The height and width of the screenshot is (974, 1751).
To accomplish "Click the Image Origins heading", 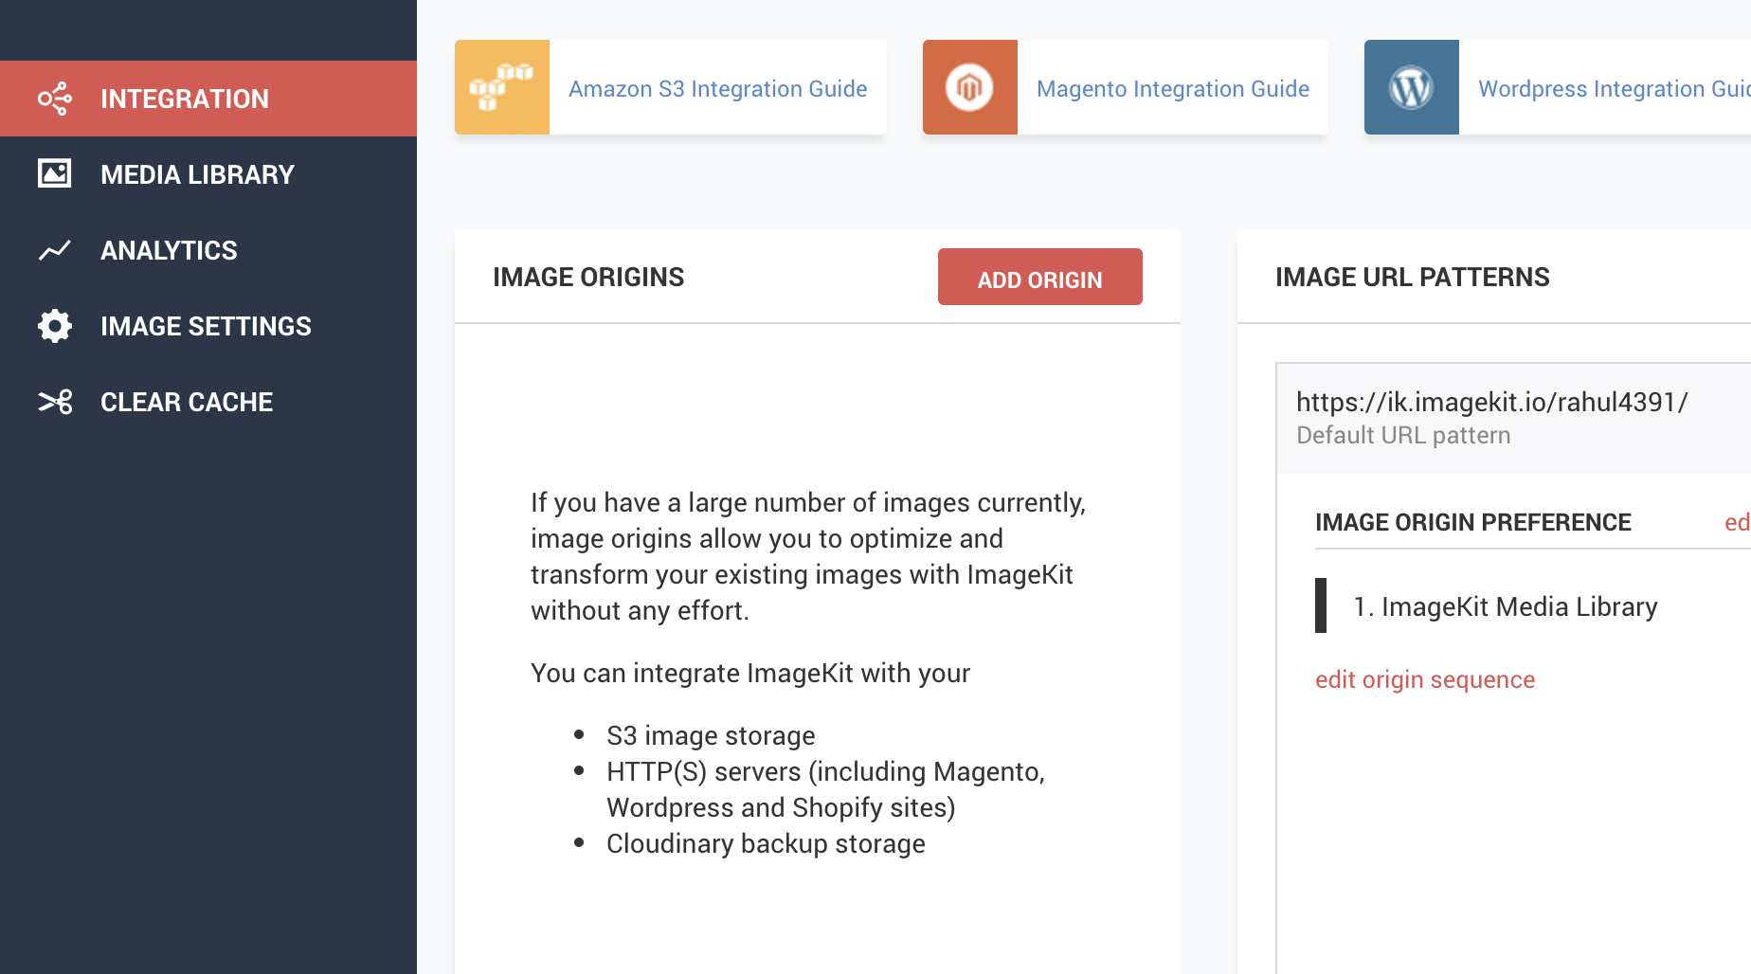I will [588, 277].
